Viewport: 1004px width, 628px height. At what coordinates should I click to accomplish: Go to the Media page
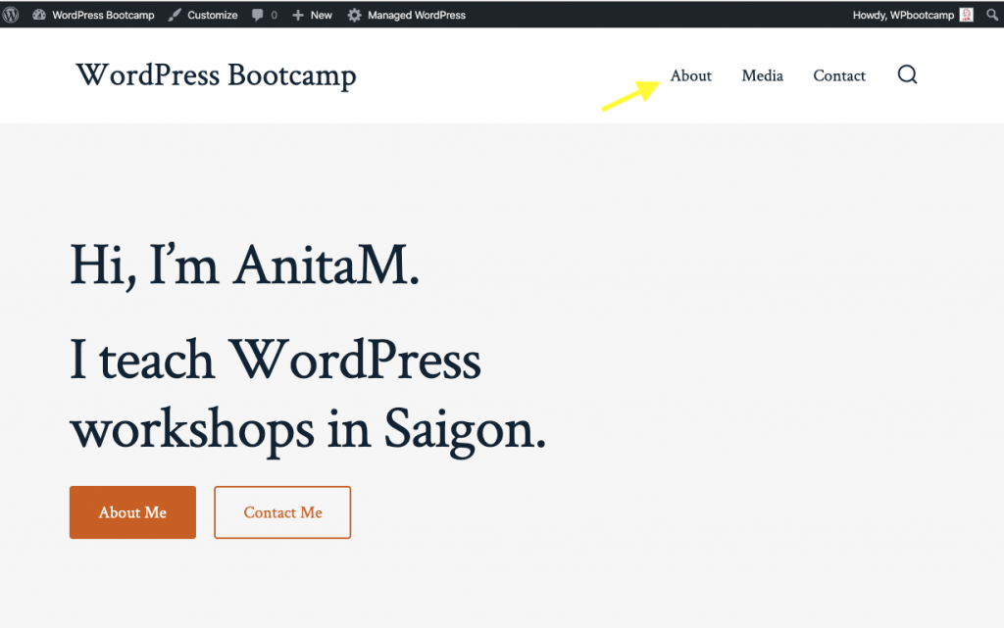pyautogui.click(x=762, y=75)
